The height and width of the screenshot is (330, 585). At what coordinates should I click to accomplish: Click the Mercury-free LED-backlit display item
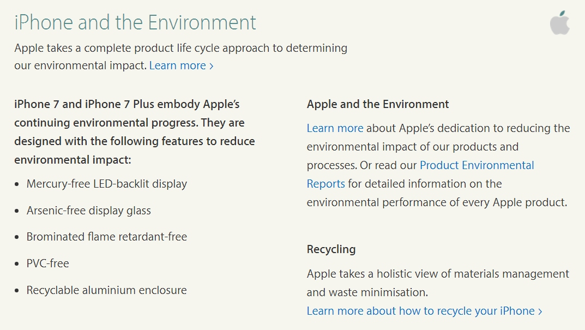tap(107, 184)
